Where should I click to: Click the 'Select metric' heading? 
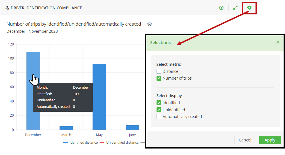pos(168,64)
